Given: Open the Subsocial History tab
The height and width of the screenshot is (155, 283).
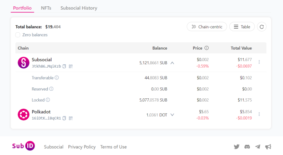Looking at the screenshot, I should click(x=79, y=8).
